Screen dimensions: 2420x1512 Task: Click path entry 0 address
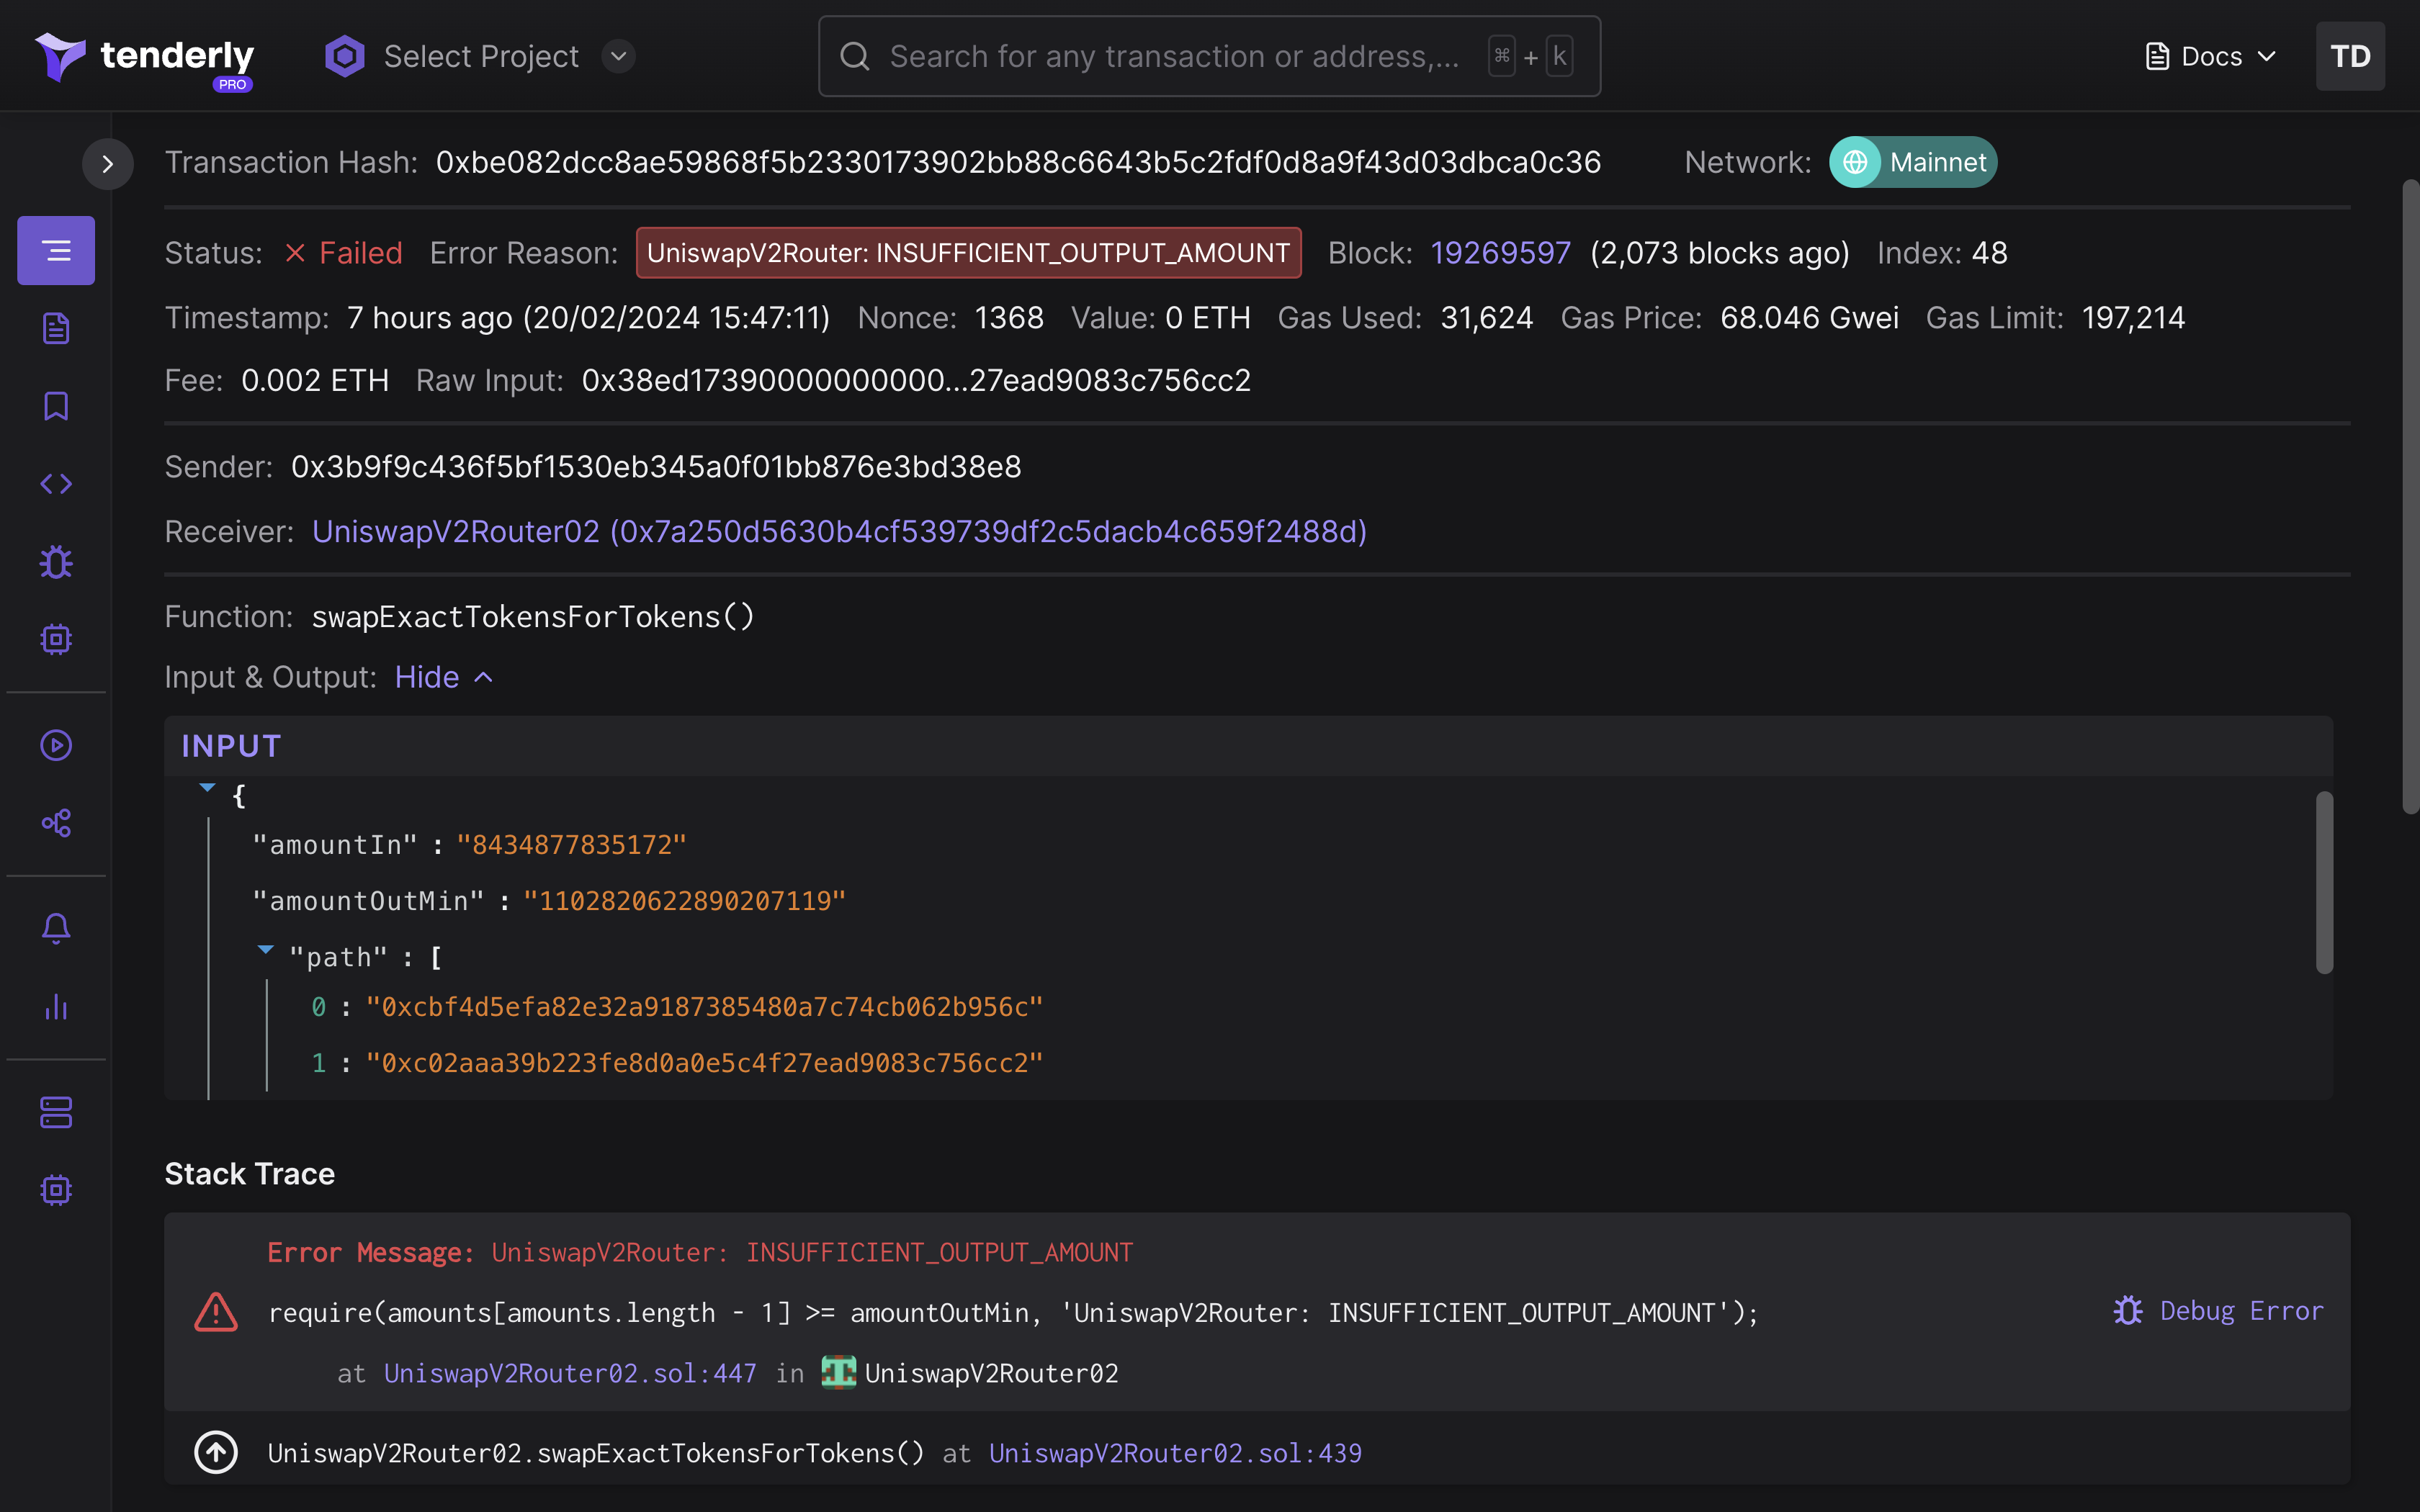[x=704, y=1007]
